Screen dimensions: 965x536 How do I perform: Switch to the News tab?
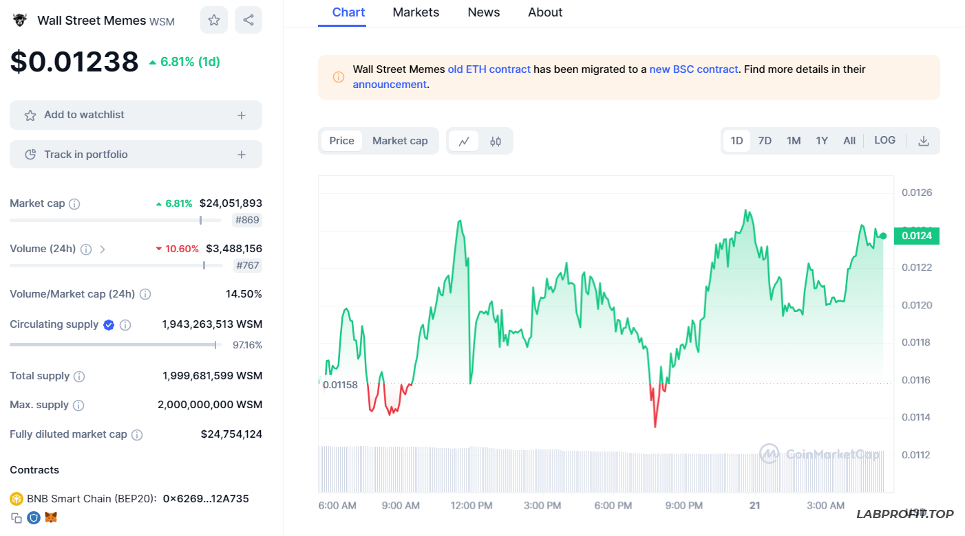tap(484, 12)
